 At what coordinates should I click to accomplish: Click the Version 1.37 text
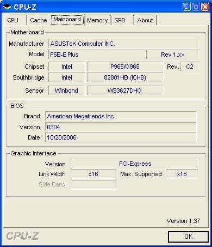(183, 221)
